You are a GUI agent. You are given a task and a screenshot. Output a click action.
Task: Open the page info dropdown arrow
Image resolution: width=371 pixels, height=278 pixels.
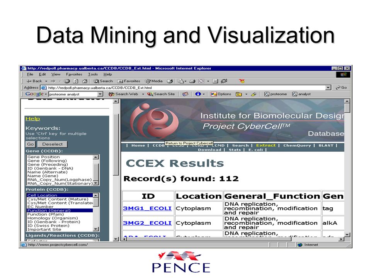click(204, 94)
